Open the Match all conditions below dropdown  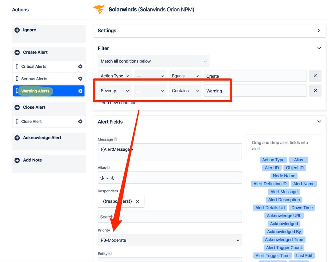click(x=154, y=61)
